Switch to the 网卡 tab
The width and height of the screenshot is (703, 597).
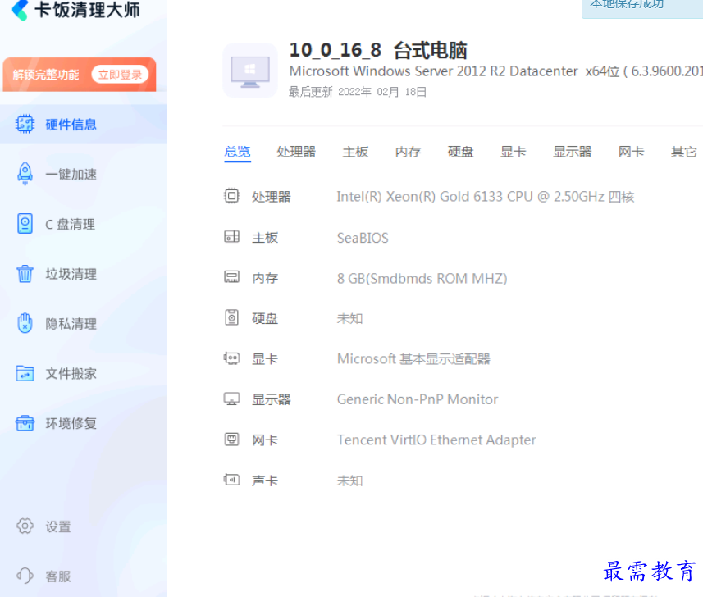pyautogui.click(x=631, y=152)
